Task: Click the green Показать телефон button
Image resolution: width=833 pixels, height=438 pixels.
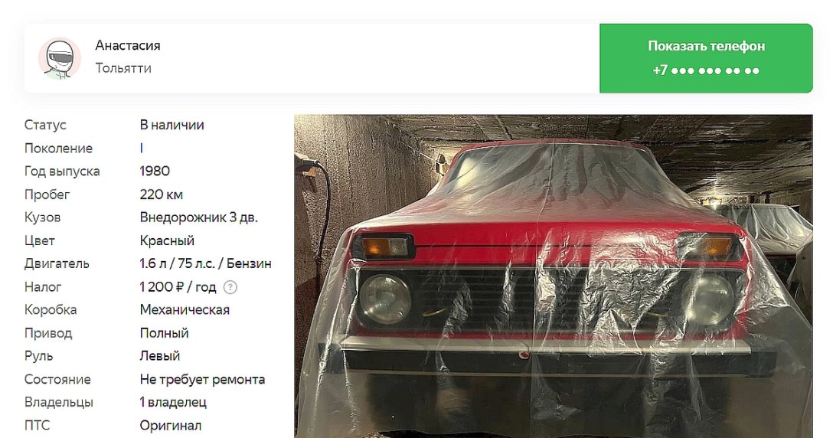Action: pos(706,58)
